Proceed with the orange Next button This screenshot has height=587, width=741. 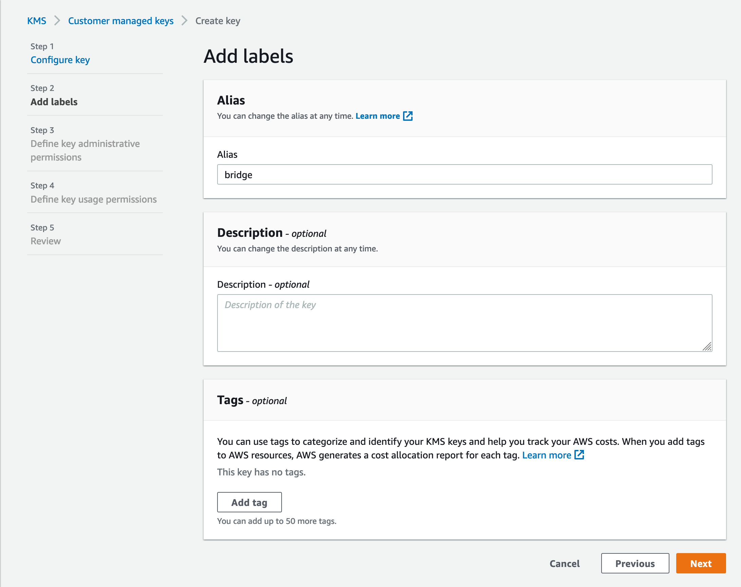click(x=700, y=563)
